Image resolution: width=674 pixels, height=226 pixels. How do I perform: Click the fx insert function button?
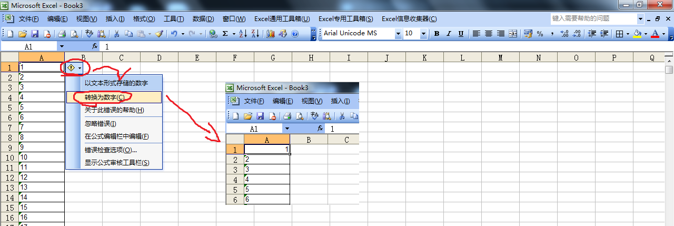pyautogui.click(x=95, y=46)
